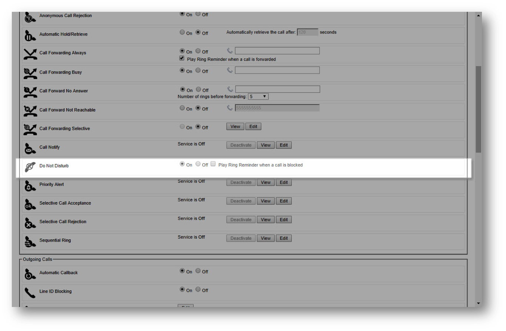
Task: Click View for Call Forwarding Selective
Action: click(x=235, y=126)
